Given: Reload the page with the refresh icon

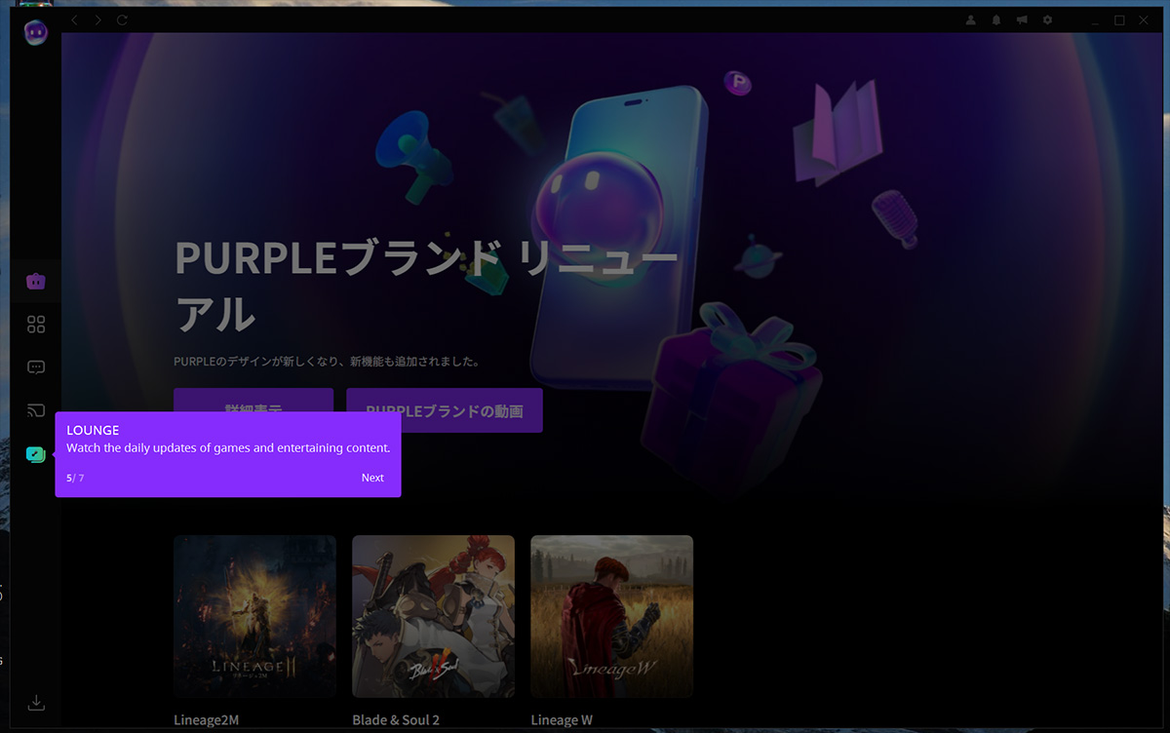Looking at the screenshot, I should click(x=122, y=19).
